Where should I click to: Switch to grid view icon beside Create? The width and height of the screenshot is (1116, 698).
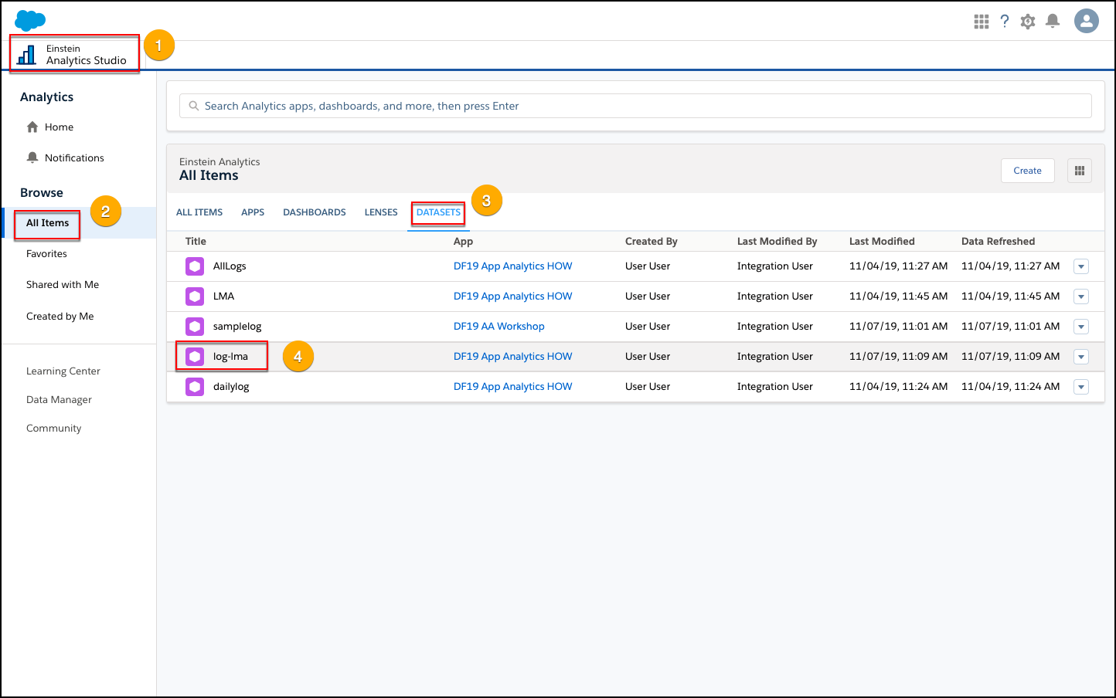pyautogui.click(x=1080, y=171)
